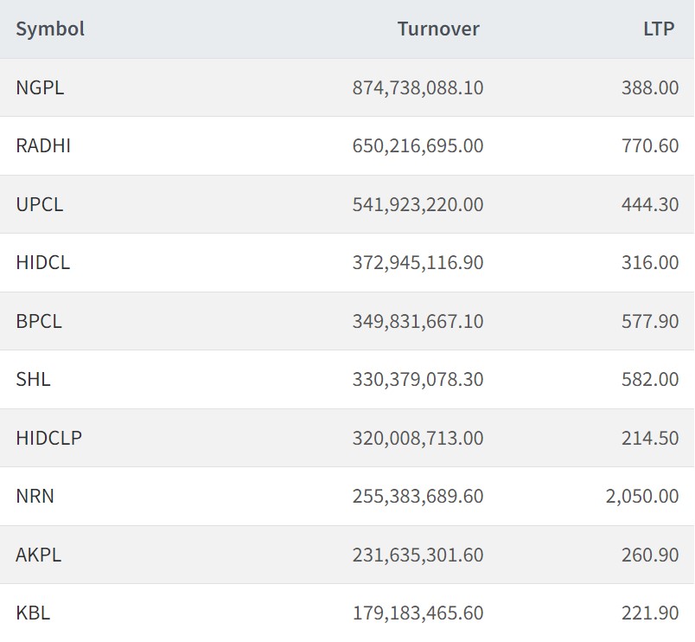695x642 pixels.
Task: Select the RADHI stock symbol
Action: pyautogui.click(x=43, y=145)
